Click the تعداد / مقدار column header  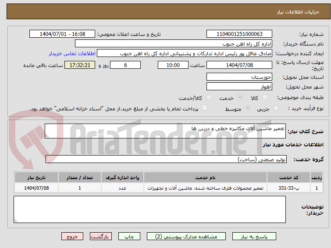80,177
